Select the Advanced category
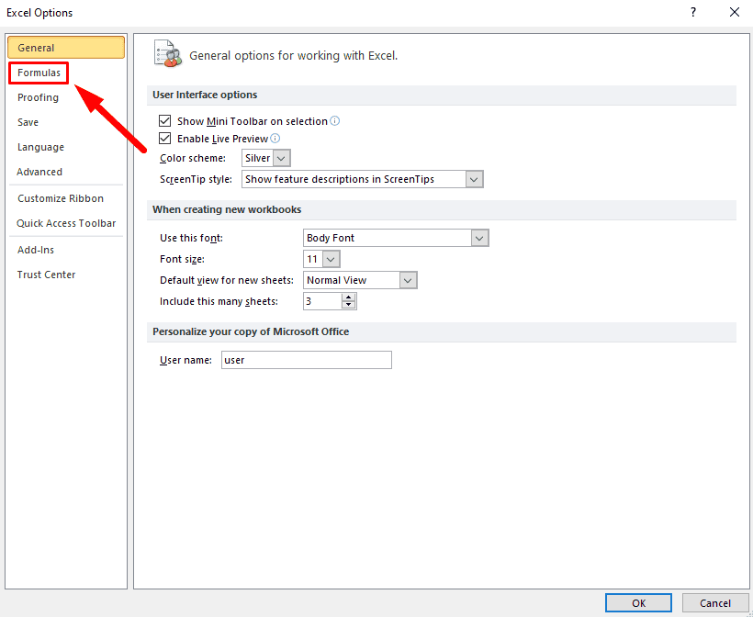Image resolution: width=753 pixels, height=617 pixels. [39, 172]
